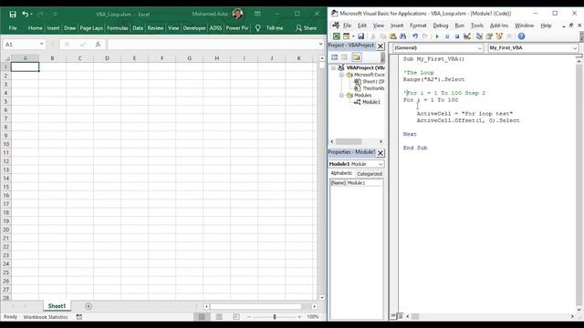Image resolution: width=584 pixels, height=328 pixels.
Task: Adjust the Excel zoom slider handle
Action: (x=275, y=317)
